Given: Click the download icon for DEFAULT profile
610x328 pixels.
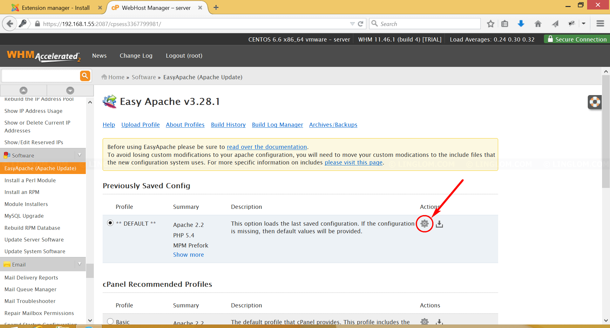Looking at the screenshot, I should [x=439, y=224].
